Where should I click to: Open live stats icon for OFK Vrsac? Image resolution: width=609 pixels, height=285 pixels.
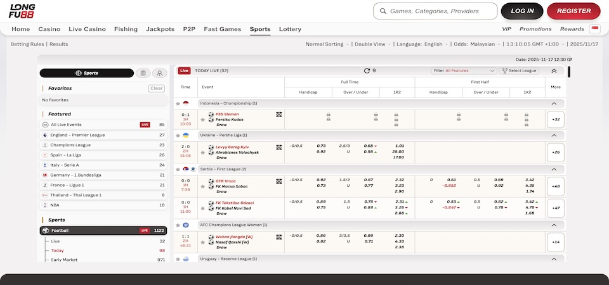[279, 181]
